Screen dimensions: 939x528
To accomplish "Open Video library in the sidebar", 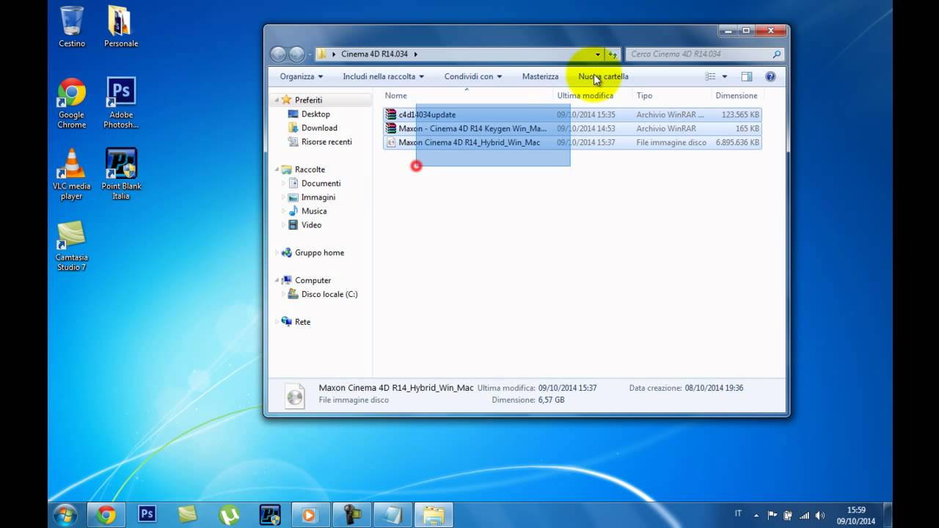I will (311, 225).
